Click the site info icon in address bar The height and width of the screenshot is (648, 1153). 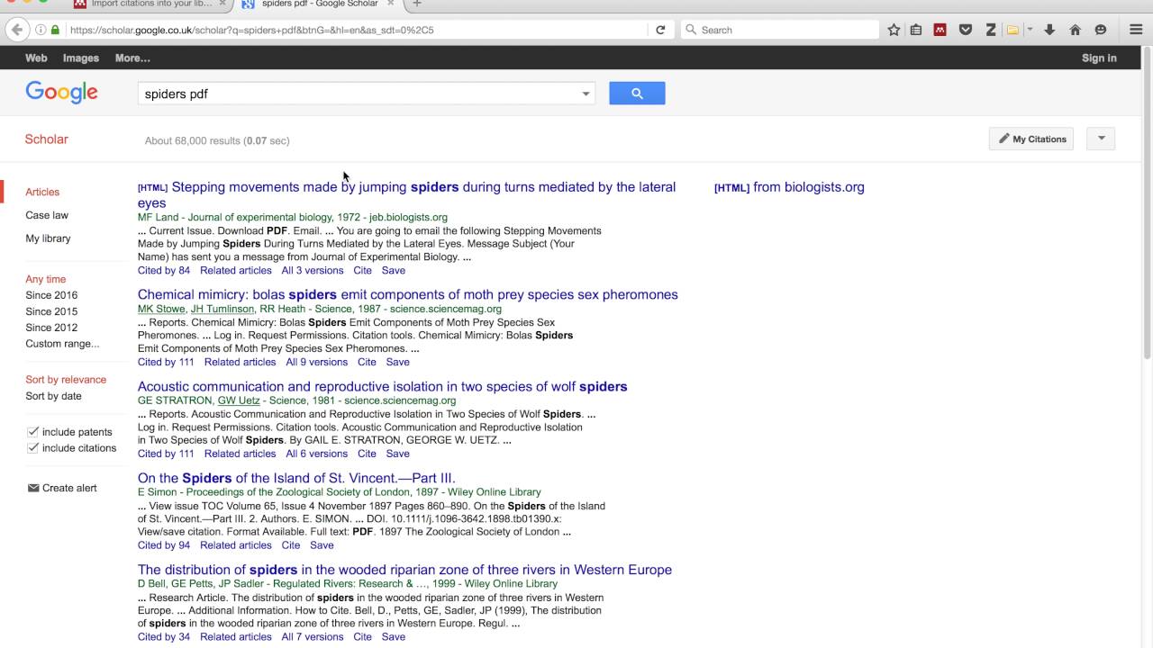click(x=41, y=30)
